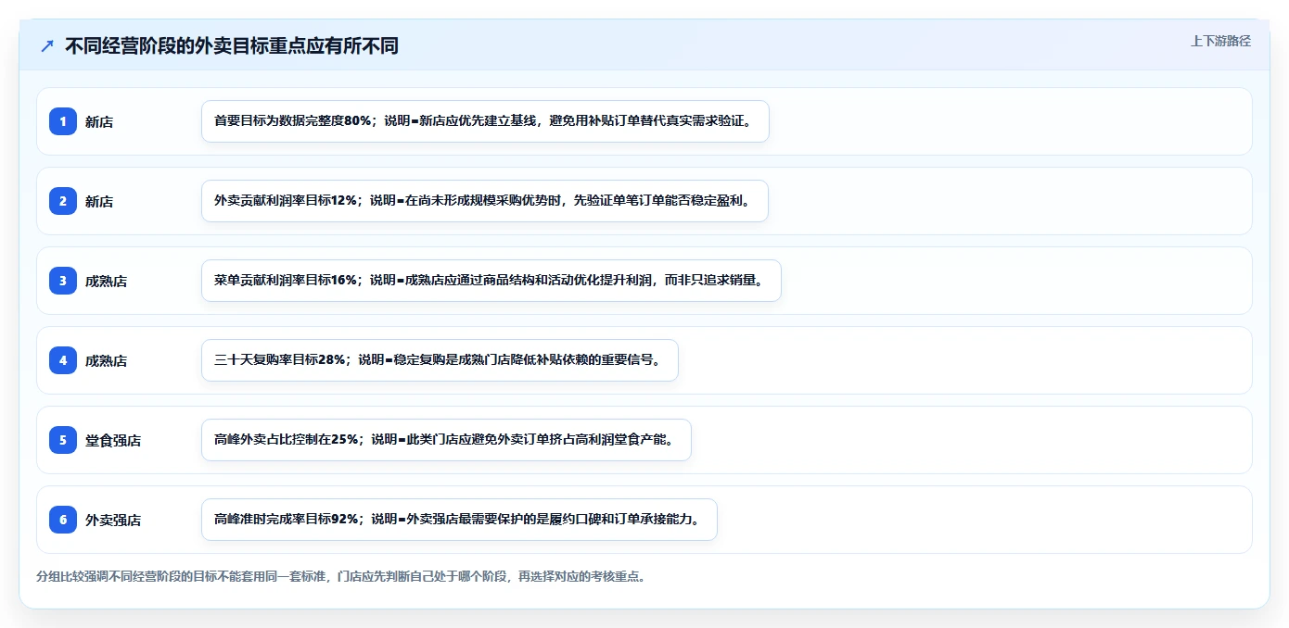Click the panel title 不同经营阶段的外卖目标重点应有所不同

tap(232, 46)
